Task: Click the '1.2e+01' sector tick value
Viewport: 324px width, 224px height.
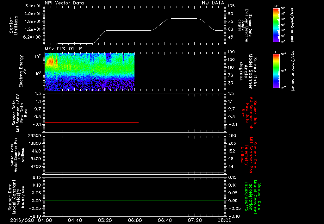Action: coord(33,29)
